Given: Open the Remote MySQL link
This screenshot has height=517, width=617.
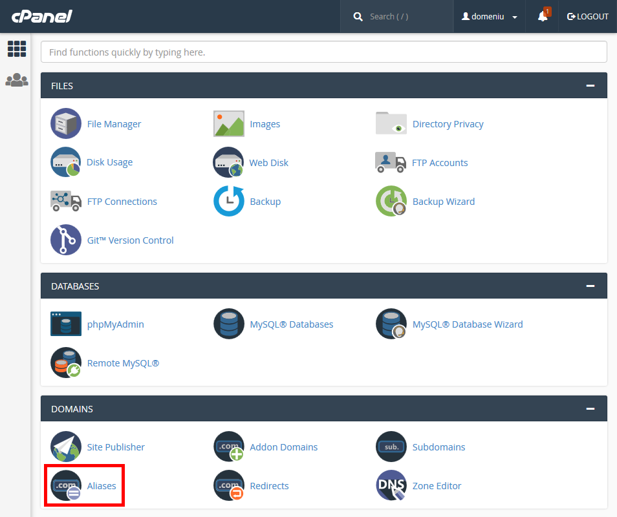Looking at the screenshot, I should click(123, 363).
